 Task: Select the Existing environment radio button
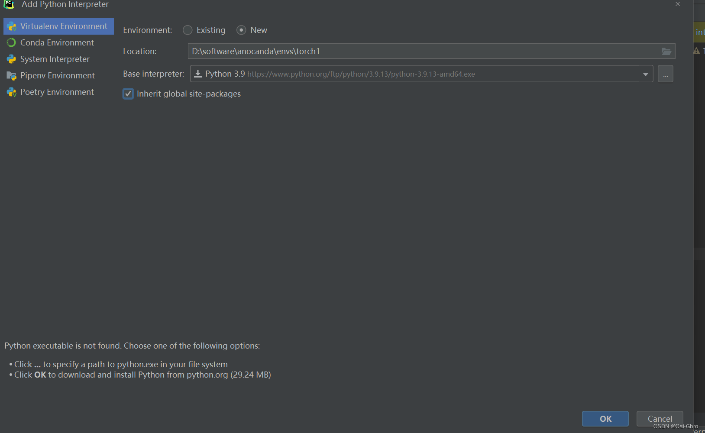tap(188, 30)
